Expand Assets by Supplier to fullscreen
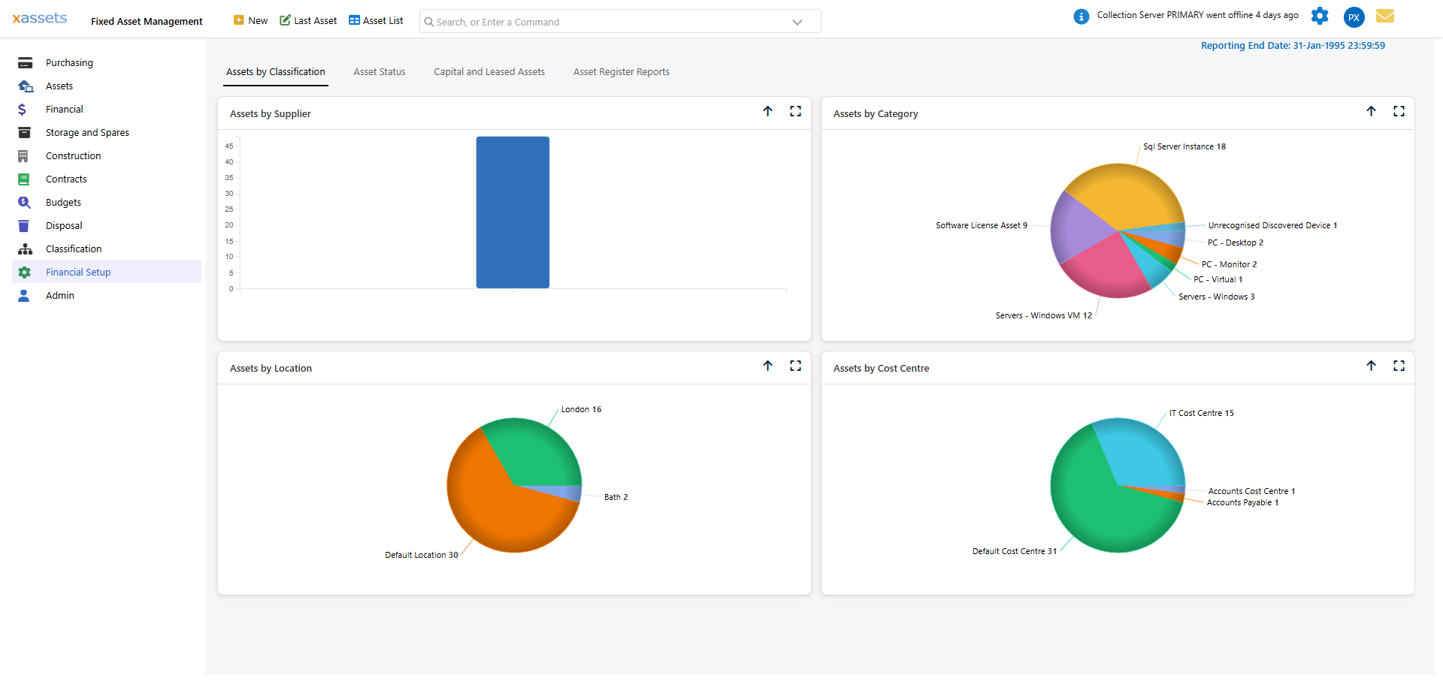 [796, 111]
